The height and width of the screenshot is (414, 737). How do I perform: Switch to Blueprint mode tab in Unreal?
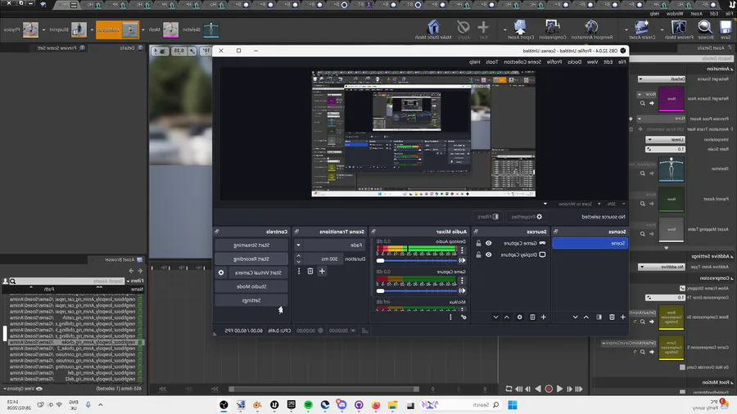coord(68,29)
